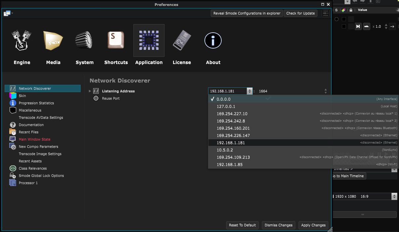This screenshot has width=399, height=232.
Task: Click the right arrow button beside x 1.0
Action: click(x=392, y=26)
